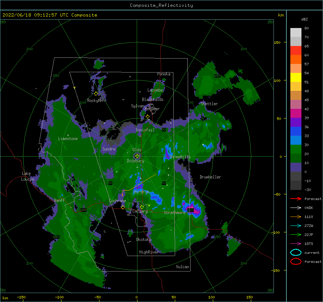Screen dimensions: 323x302
Task: Click the HighRiver town label
Action: 149,252
